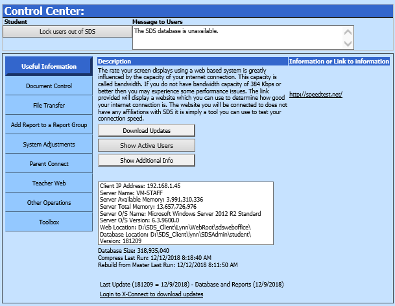The image size is (395, 306).
Task: Open the Document Control section
Action: coord(49,86)
